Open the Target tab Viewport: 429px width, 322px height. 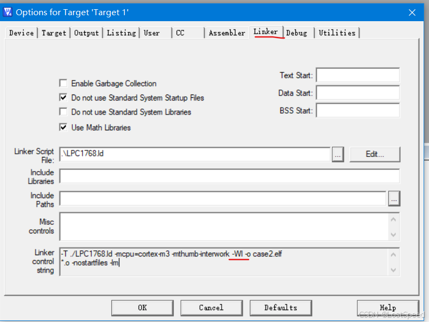[54, 33]
